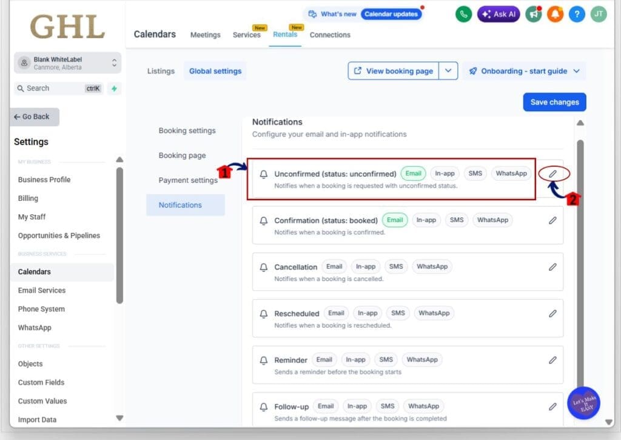Select the Global settings sub-tab
The image size is (621, 440).
coord(215,71)
